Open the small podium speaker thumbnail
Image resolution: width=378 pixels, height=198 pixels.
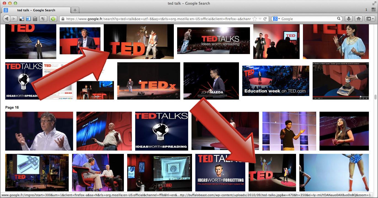point(95,90)
